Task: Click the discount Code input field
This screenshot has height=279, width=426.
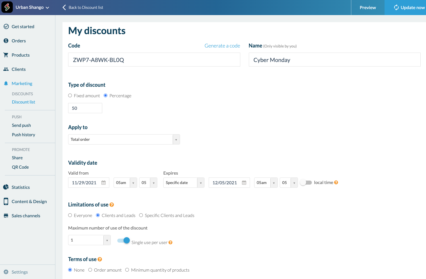Action: (154, 60)
